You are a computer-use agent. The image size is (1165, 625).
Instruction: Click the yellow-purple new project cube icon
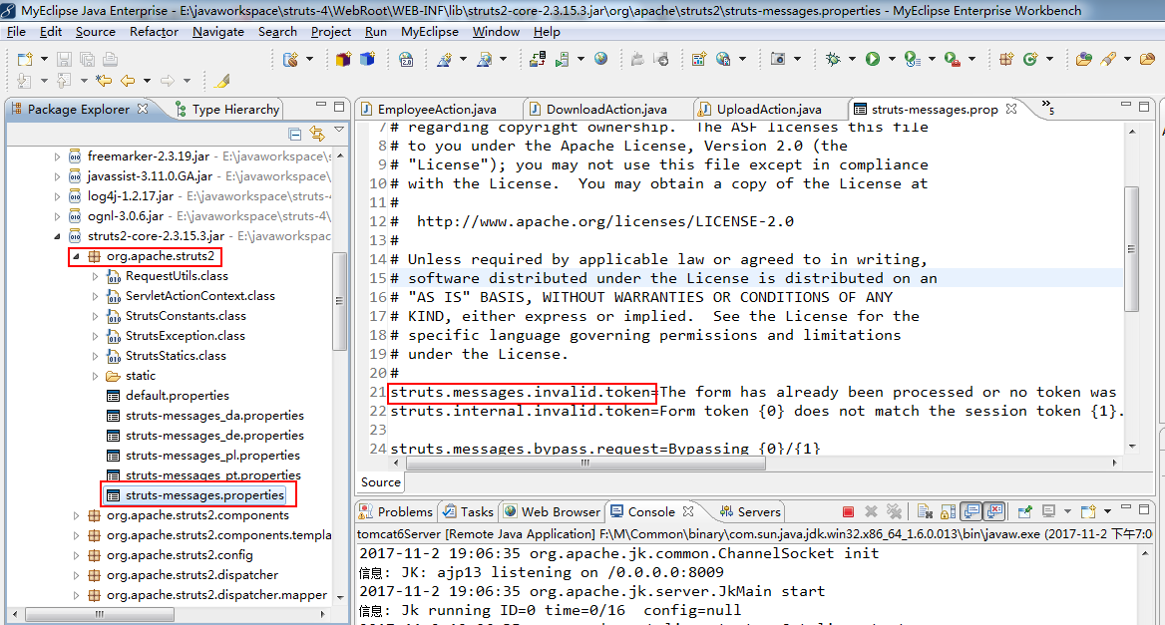tap(342, 59)
